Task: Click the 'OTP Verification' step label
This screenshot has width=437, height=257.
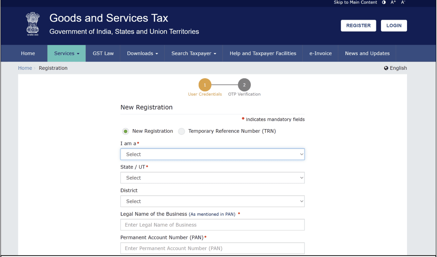Action: tap(244, 94)
